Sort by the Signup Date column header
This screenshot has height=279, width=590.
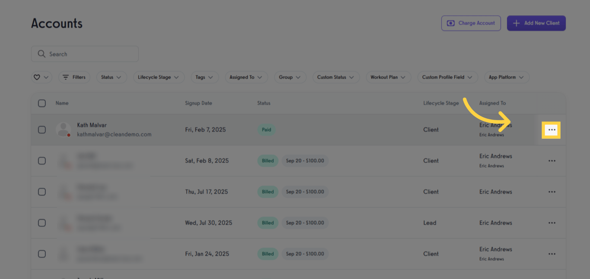click(198, 103)
